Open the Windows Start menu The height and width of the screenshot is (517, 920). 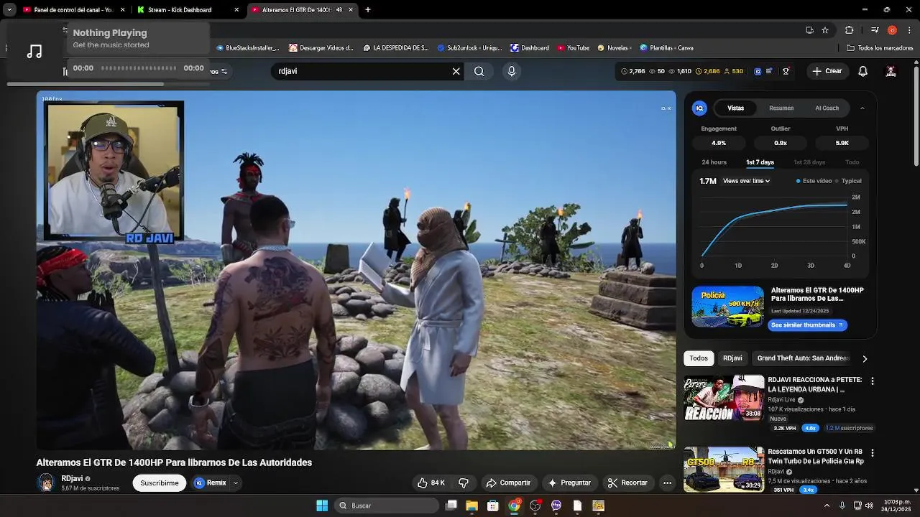click(x=322, y=506)
